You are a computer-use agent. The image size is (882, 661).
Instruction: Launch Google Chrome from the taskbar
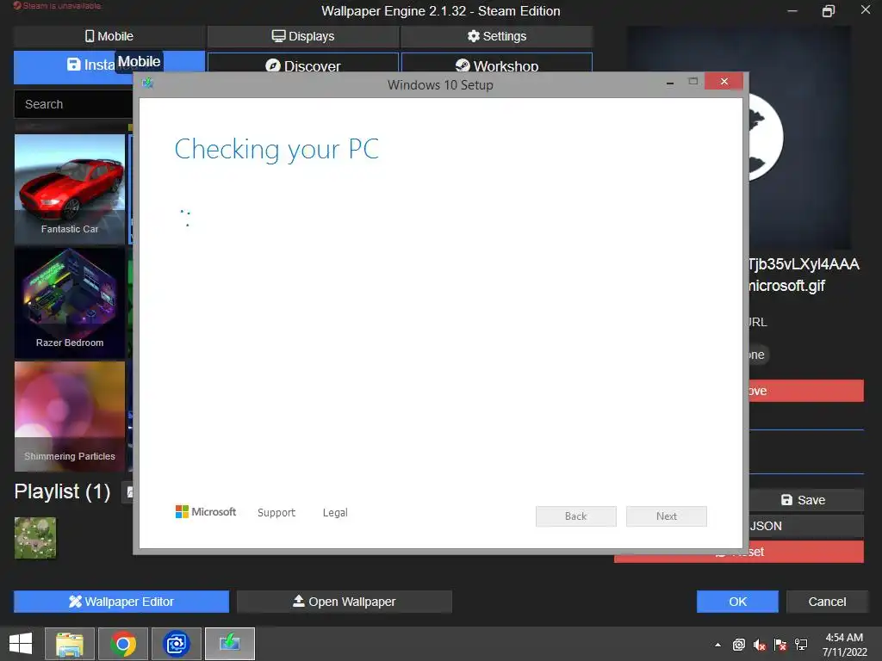(123, 644)
